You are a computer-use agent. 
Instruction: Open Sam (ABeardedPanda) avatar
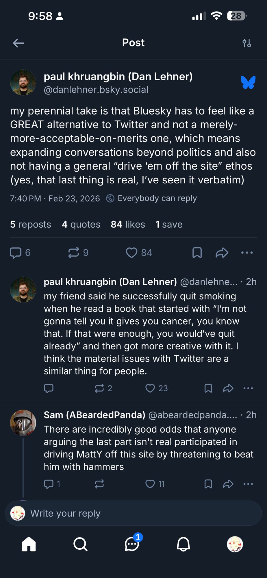coord(23,423)
